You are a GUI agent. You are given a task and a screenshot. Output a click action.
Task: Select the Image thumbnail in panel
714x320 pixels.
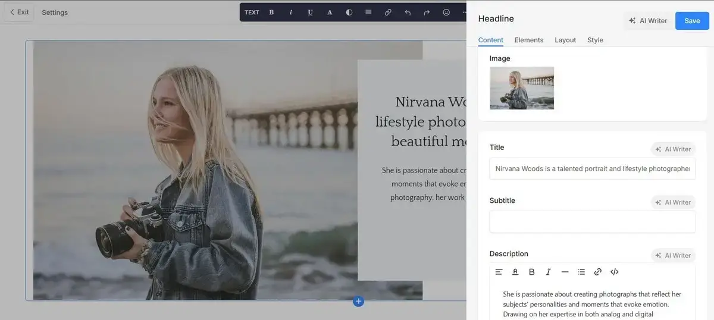pos(522,88)
